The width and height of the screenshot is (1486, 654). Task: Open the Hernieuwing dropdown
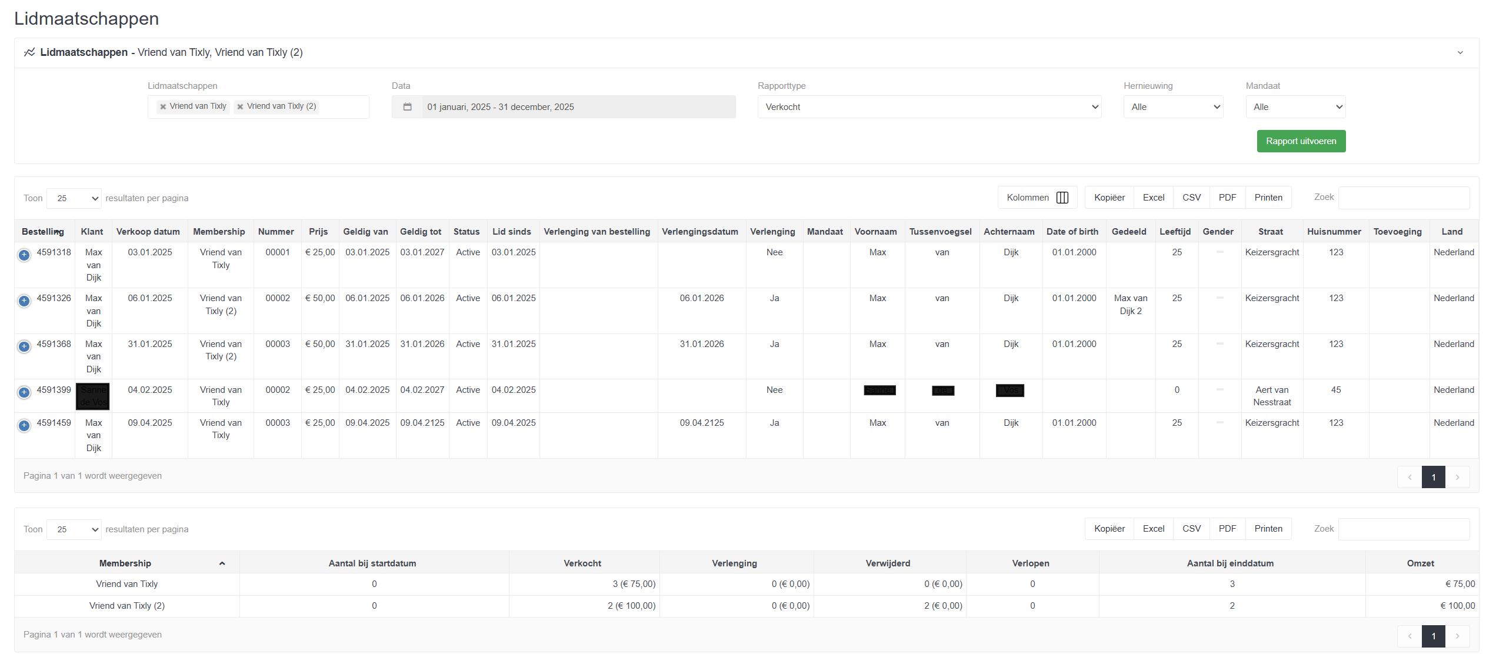point(1173,107)
